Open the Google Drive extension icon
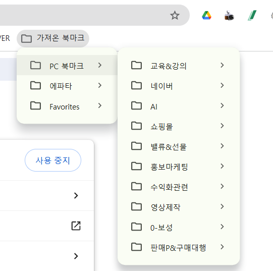Screen dimensions: 273x271 pos(207,16)
